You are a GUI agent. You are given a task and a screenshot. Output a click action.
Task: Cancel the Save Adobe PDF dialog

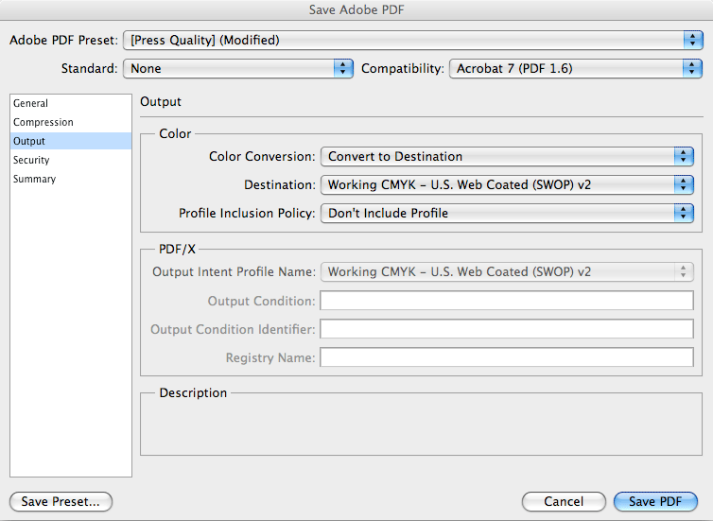point(564,501)
